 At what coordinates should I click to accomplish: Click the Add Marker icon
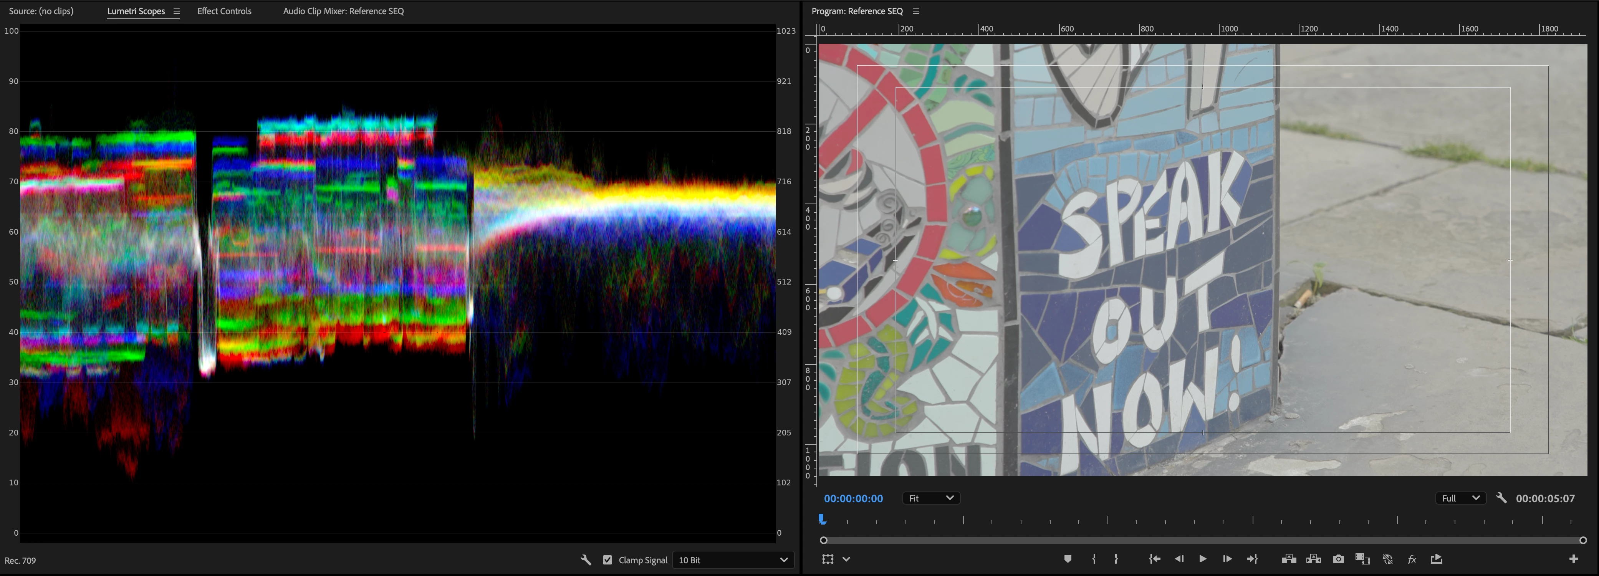1068,559
